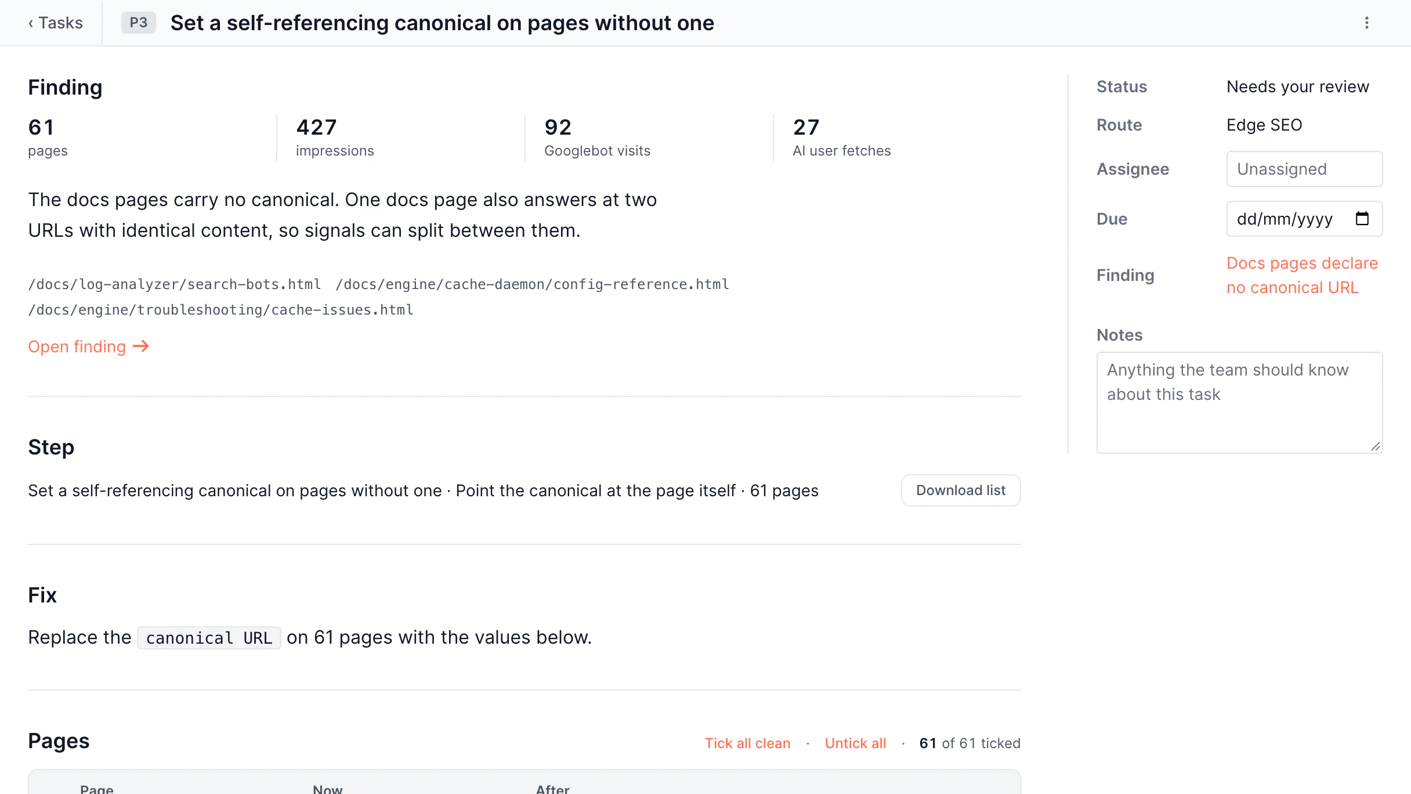This screenshot has height=794, width=1411.
Task: Click the 27 AI user fetches stat
Action: pos(841,138)
